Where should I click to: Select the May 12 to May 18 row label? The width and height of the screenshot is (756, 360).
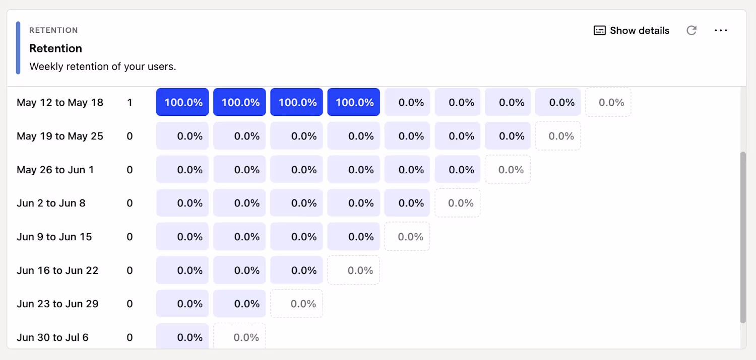[x=60, y=103]
